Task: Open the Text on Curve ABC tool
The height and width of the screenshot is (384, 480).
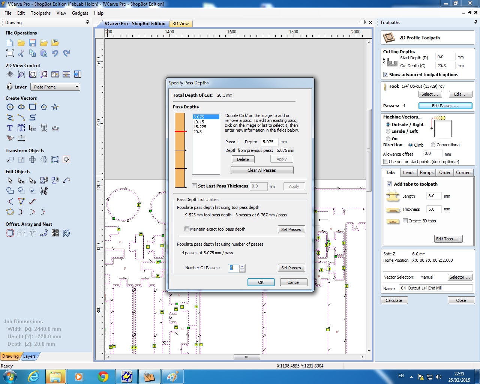Action: point(55,128)
